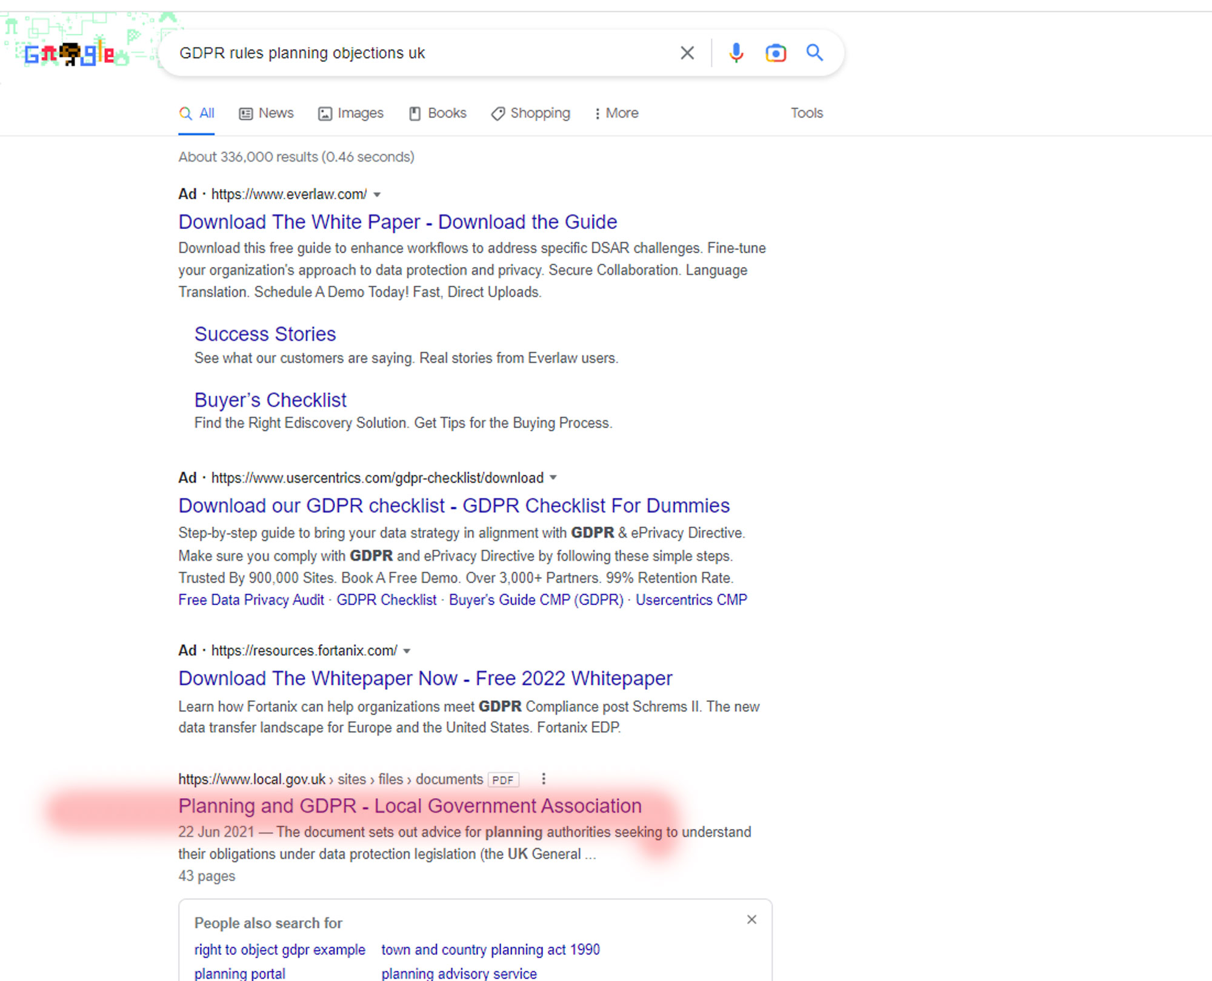1212x981 pixels.
Task: Switch to the Books tab
Action: tap(438, 113)
